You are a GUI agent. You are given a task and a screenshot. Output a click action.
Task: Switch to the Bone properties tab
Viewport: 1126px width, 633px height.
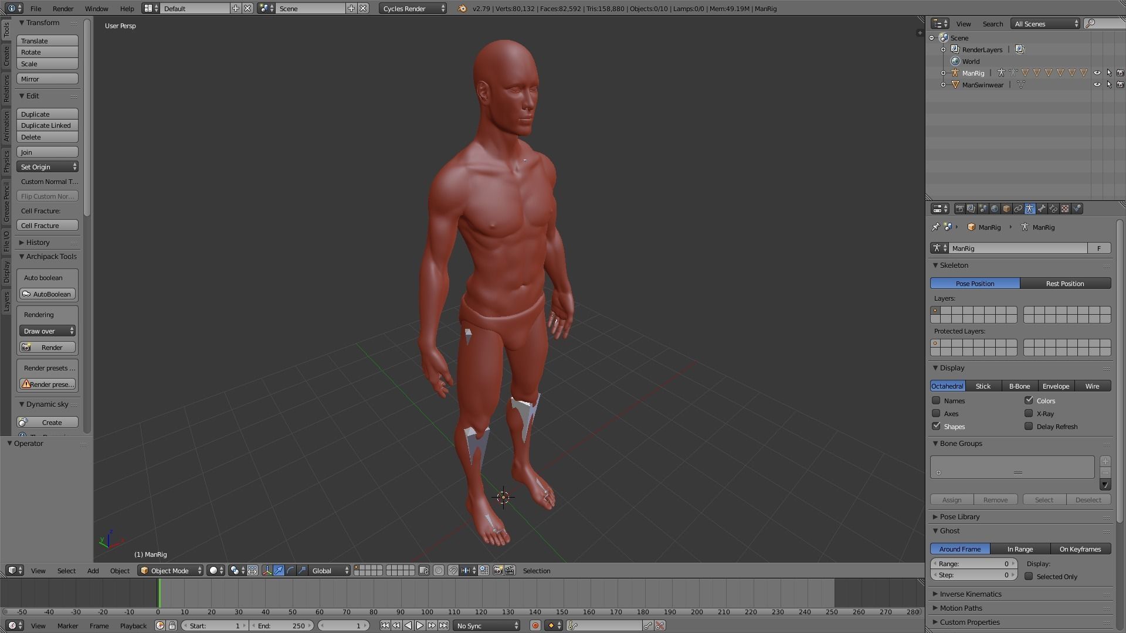point(1042,209)
